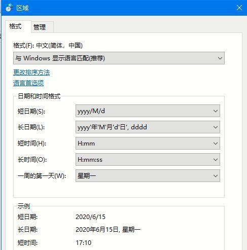Click the 短日期(S): label

coord(31,112)
